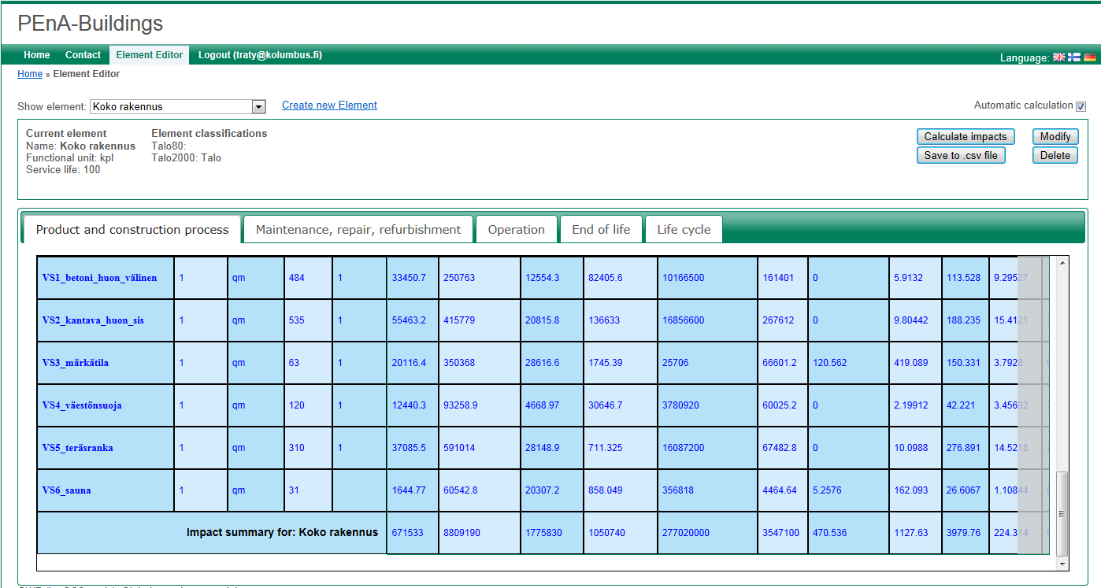
Task: Click the summary total 671533
Action: pyautogui.click(x=407, y=533)
